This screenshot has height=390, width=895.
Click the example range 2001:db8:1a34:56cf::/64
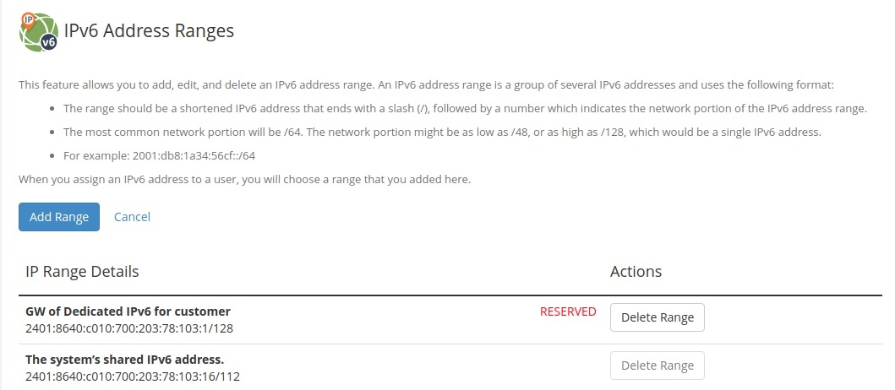[x=159, y=155]
